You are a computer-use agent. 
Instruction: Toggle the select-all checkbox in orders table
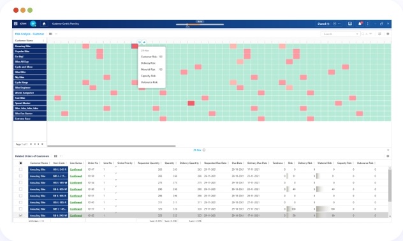click(21, 163)
